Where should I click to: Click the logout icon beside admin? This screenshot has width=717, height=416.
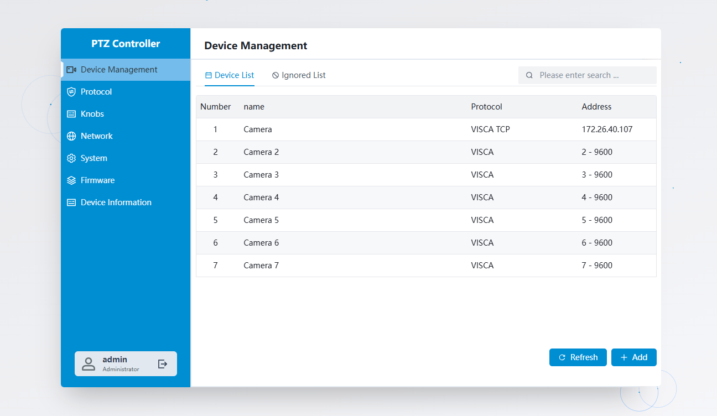[x=163, y=364]
